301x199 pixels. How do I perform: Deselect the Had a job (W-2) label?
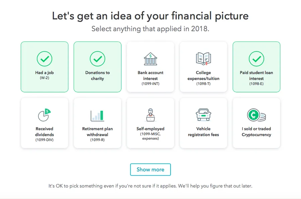(44, 73)
